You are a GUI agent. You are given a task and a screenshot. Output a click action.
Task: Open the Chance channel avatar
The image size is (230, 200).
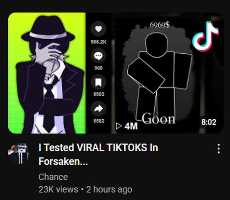[x=19, y=153]
